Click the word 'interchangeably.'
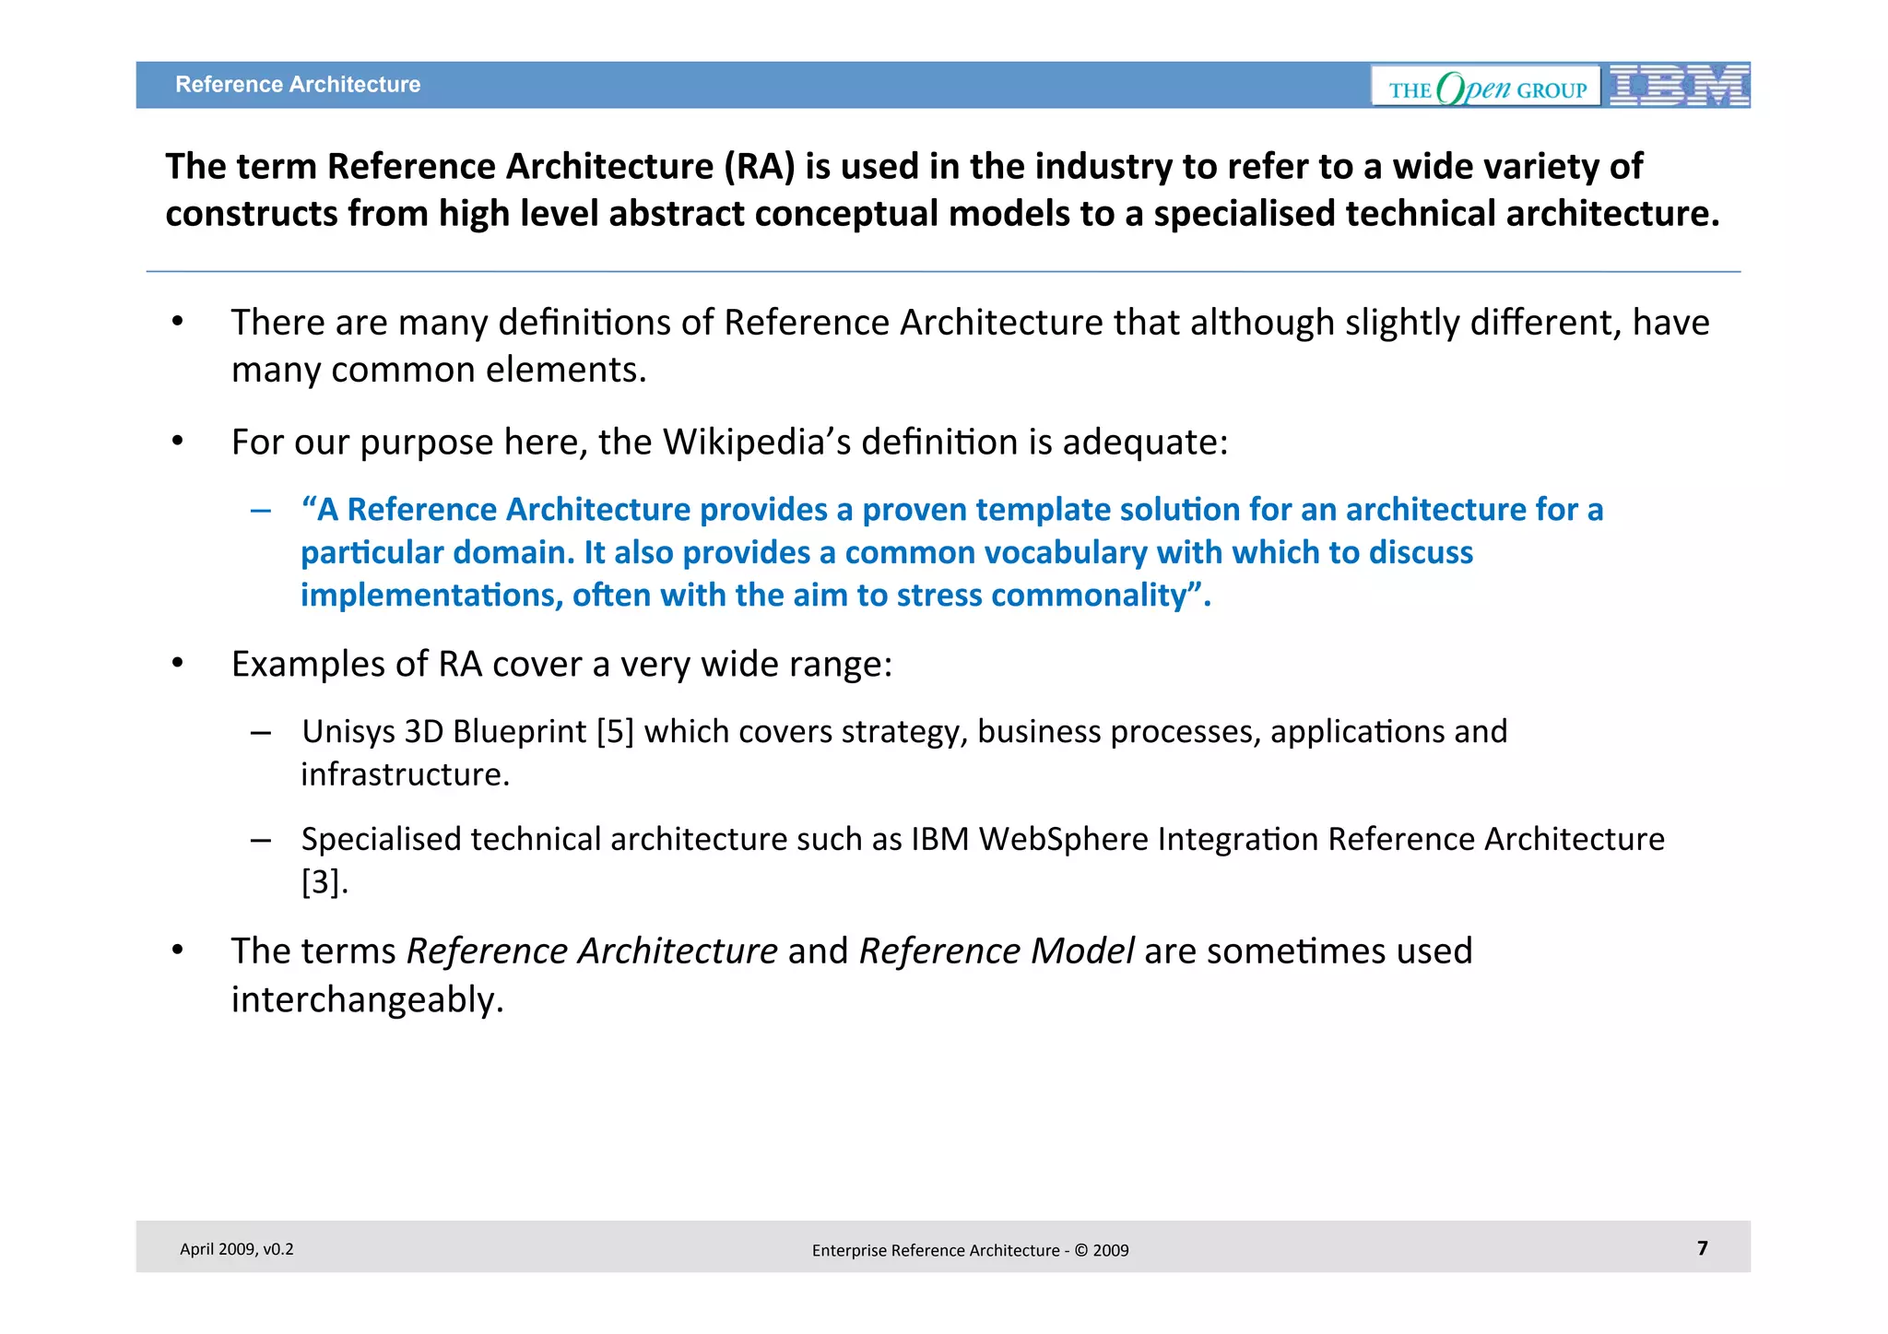1888x1334 pixels. (x=368, y=1000)
